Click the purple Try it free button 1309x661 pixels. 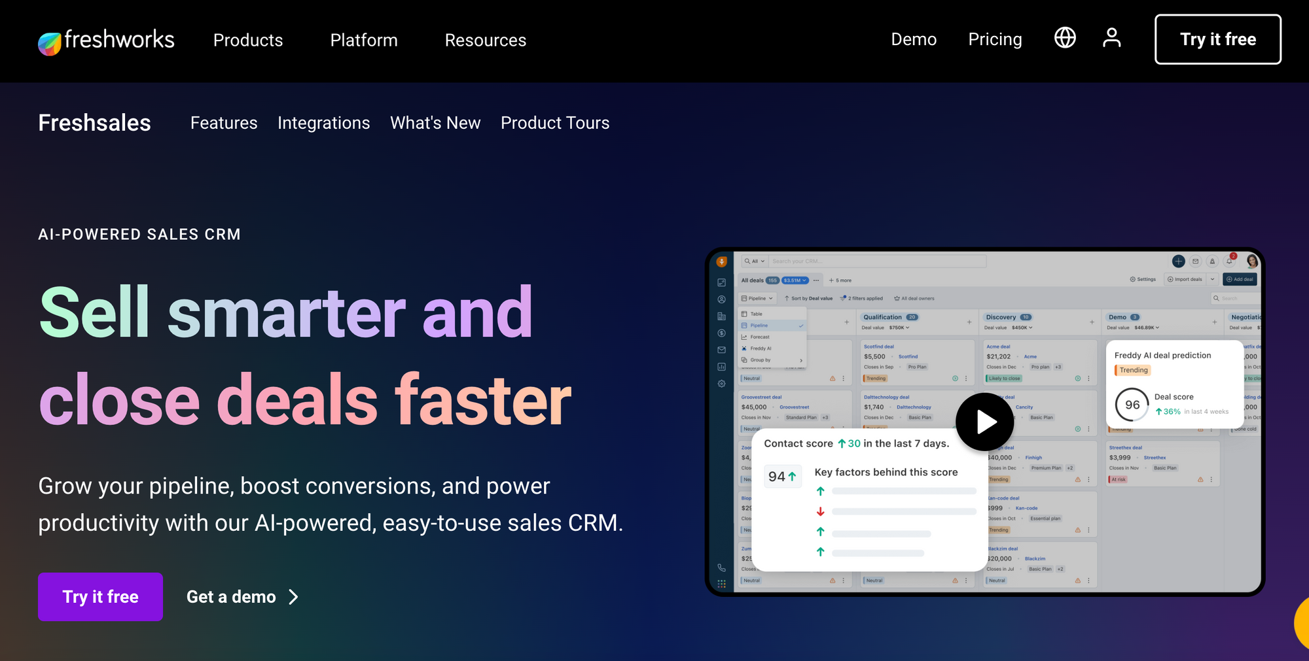[100, 597]
